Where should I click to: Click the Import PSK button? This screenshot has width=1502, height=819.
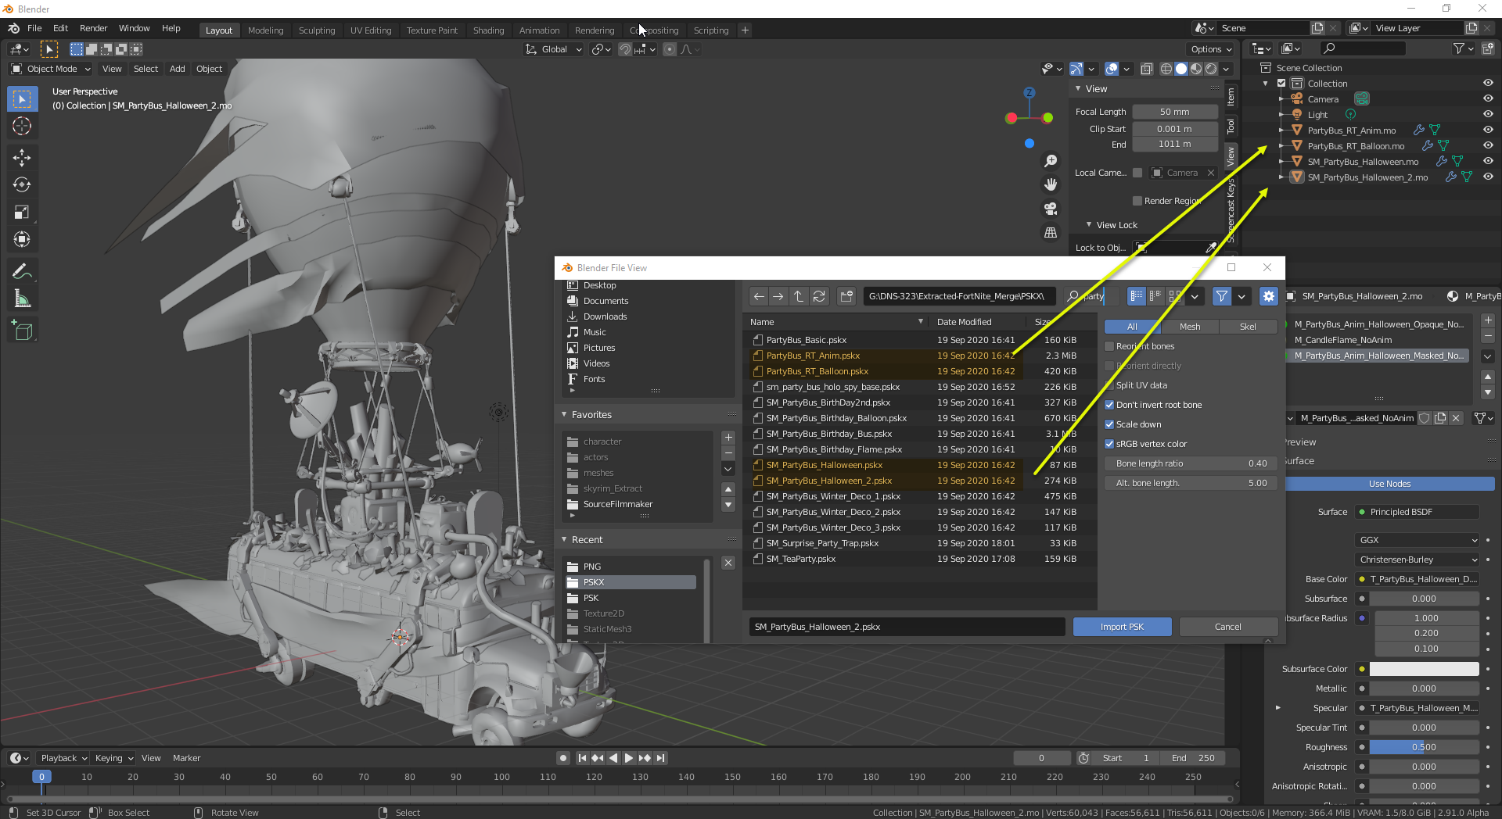tap(1122, 627)
